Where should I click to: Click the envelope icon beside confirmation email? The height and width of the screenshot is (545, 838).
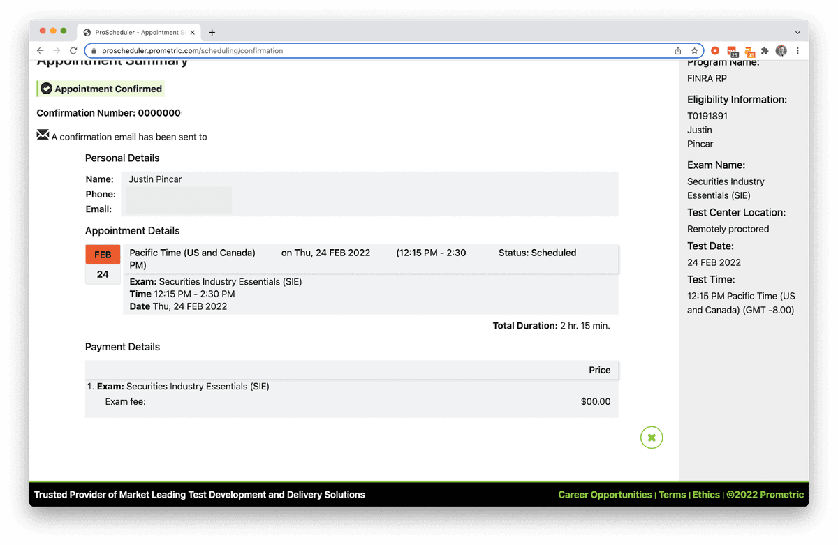tap(43, 135)
